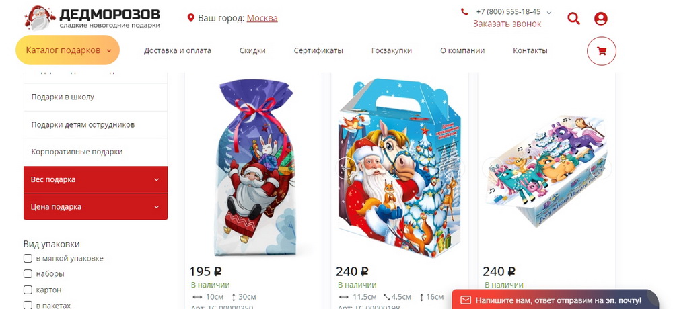Go to 'Доставка и оплата' menu item

177,50
